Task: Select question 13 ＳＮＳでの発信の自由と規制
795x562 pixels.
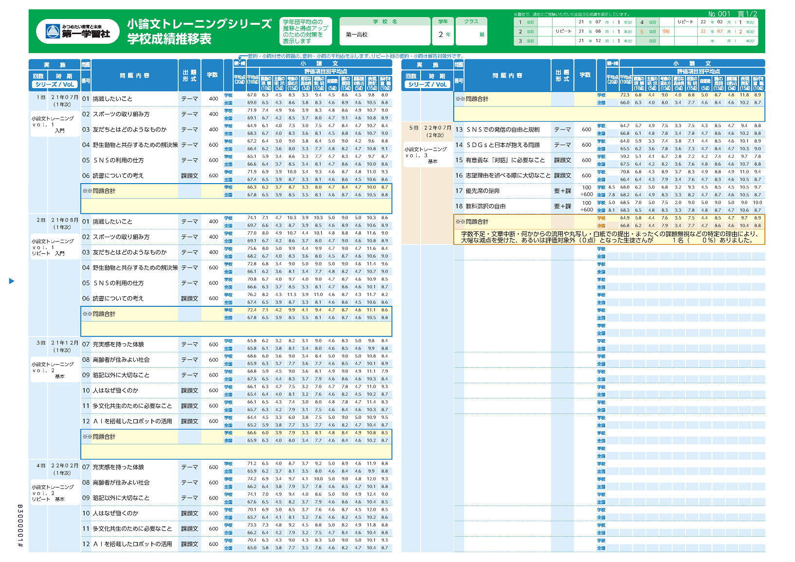Action: coord(498,130)
